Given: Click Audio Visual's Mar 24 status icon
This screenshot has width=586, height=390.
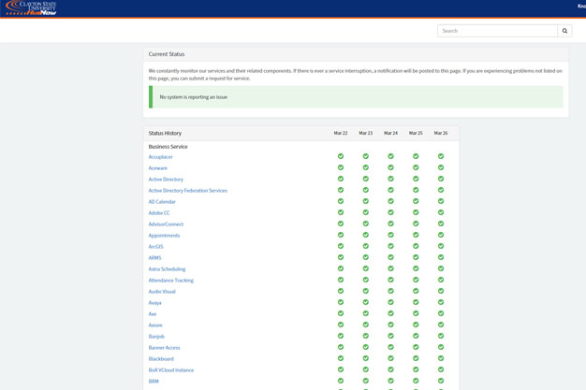Looking at the screenshot, I should click(x=390, y=291).
